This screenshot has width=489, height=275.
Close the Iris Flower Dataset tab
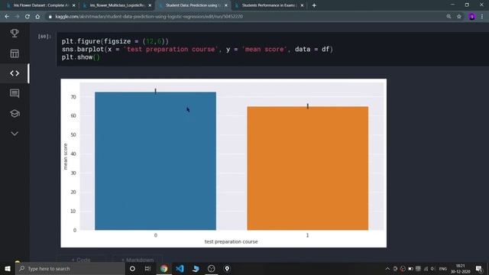(x=74, y=5)
